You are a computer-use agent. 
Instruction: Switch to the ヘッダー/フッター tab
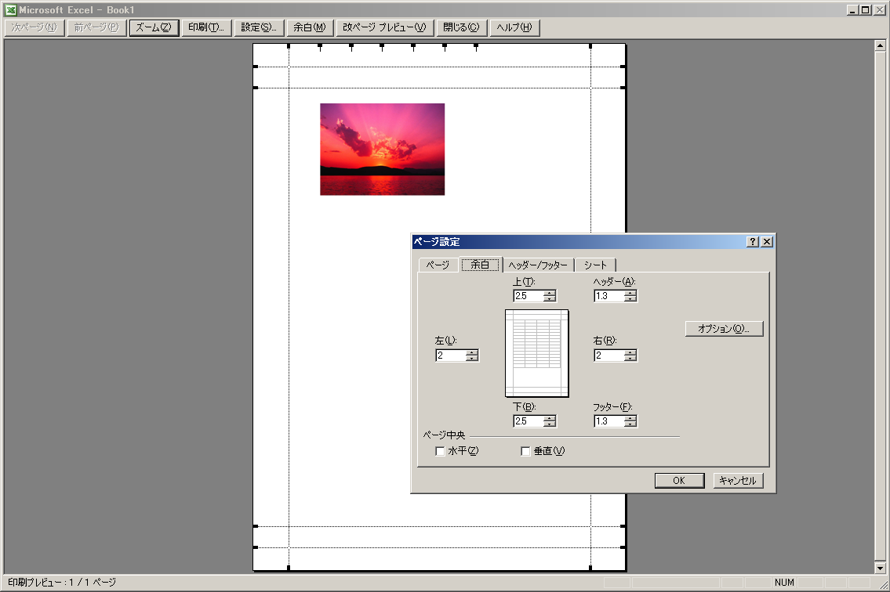point(537,265)
